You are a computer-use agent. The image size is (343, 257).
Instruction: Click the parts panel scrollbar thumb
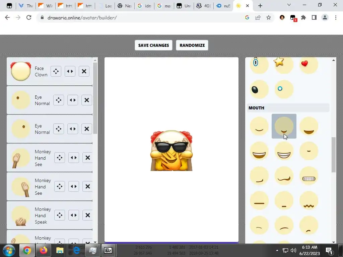click(333, 155)
